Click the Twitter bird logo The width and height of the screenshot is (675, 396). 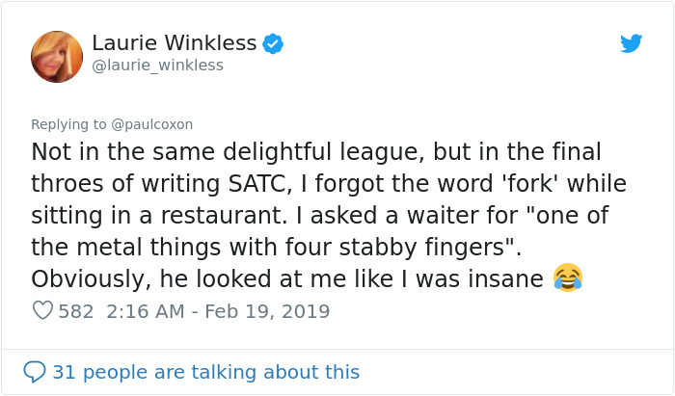point(632,43)
